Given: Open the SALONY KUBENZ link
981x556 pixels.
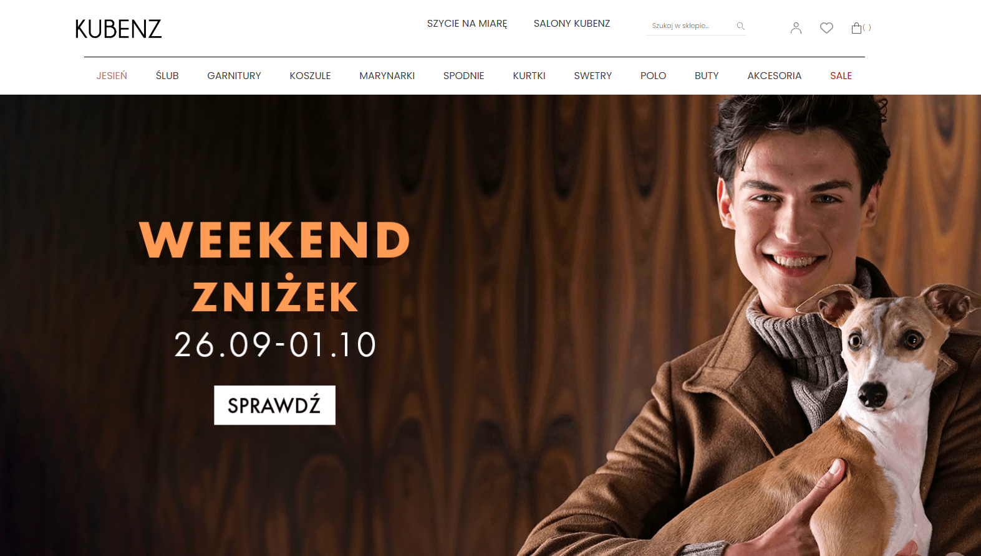Looking at the screenshot, I should (x=572, y=24).
